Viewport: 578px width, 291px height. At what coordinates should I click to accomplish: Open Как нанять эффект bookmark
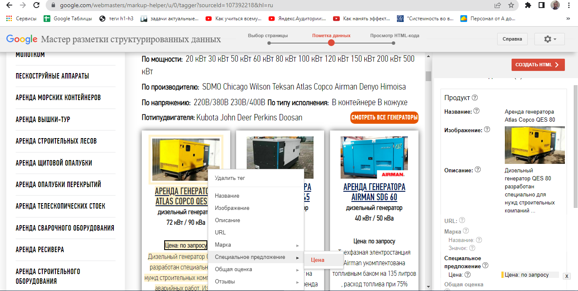[361, 19]
